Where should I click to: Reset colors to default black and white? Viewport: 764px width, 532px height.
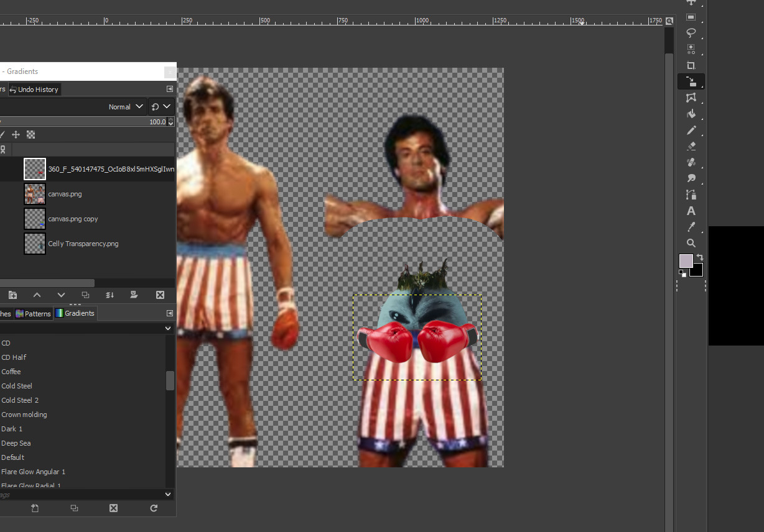[682, 273]
